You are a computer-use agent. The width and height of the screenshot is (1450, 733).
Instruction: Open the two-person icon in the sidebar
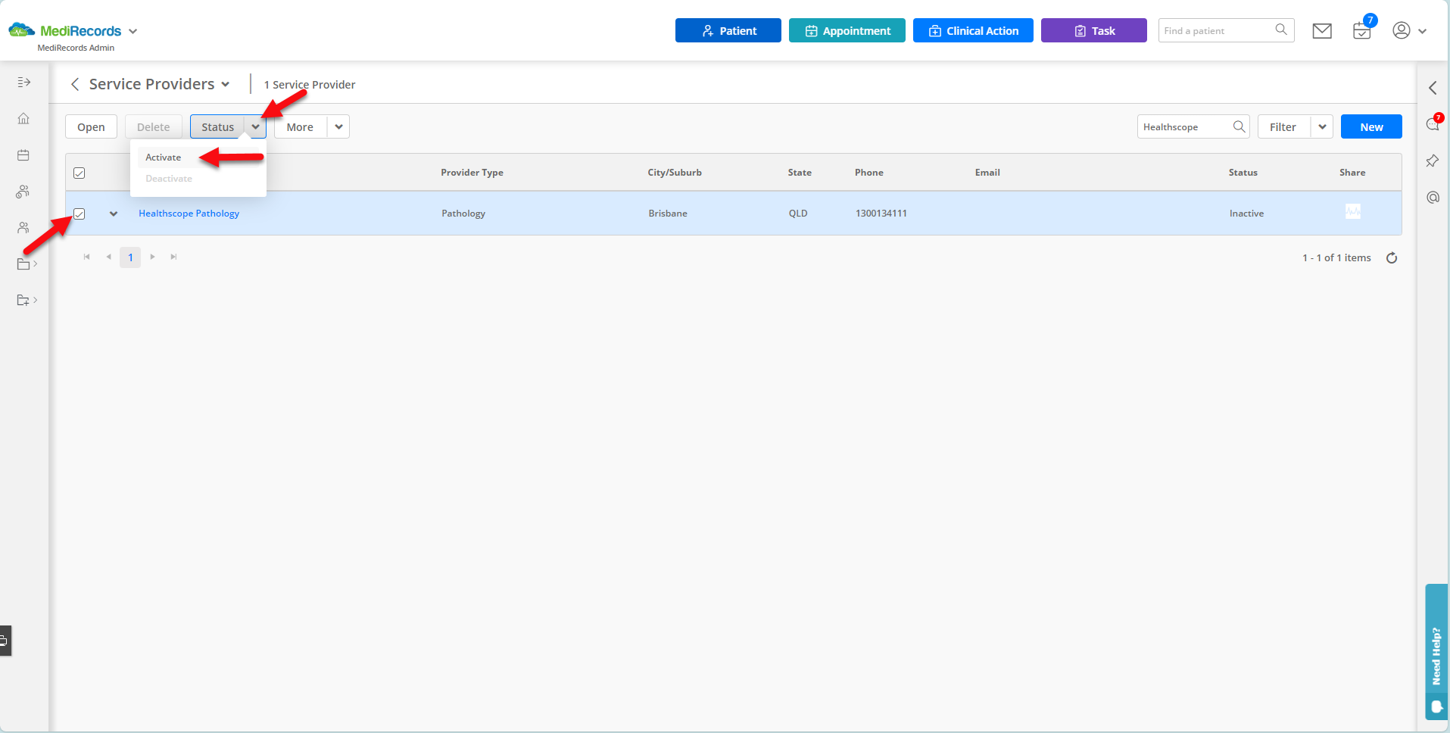[23, 228]
